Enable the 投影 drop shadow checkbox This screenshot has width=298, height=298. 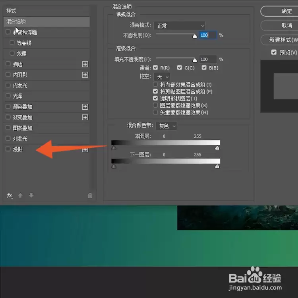coord(8,149)
